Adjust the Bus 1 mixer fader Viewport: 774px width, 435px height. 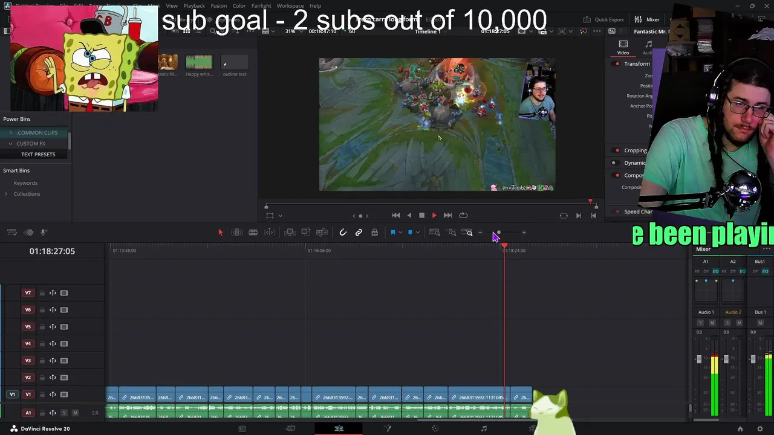(753, 359)
